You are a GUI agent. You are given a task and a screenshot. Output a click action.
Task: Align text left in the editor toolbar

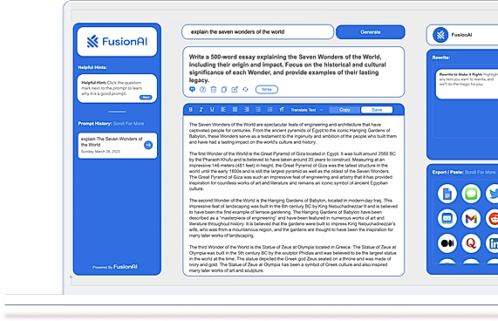pyautogui.click(x=223, y=110)
